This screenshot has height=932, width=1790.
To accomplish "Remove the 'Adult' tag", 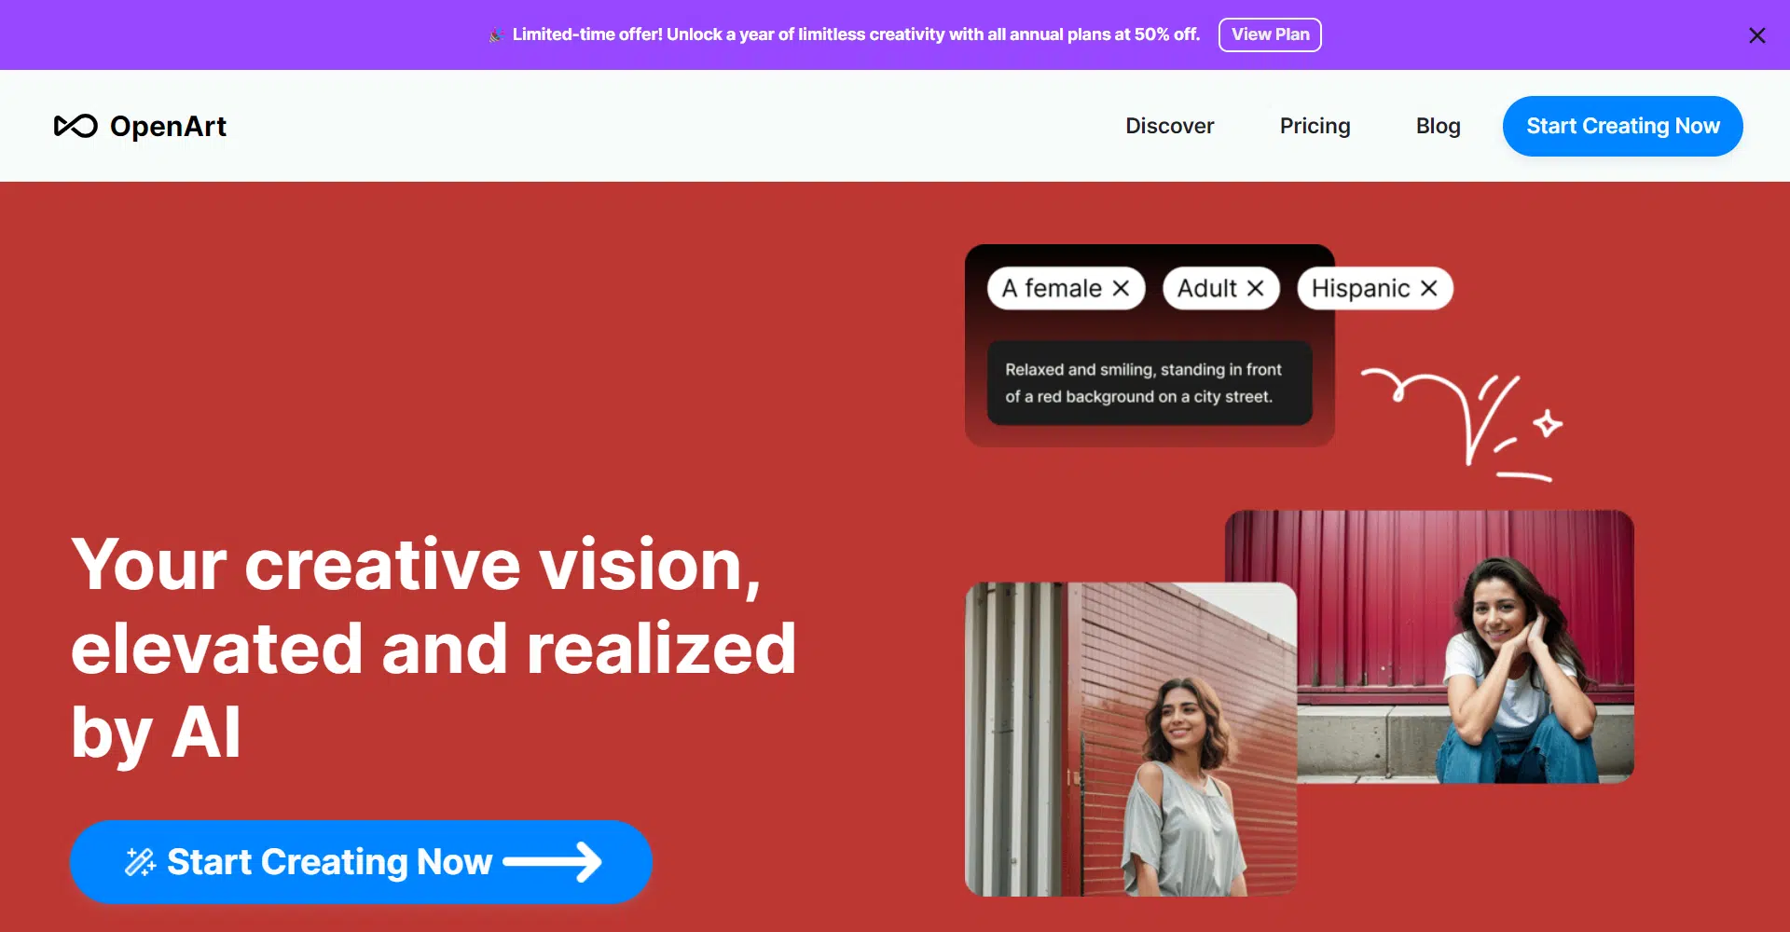I will (1255, 289).
